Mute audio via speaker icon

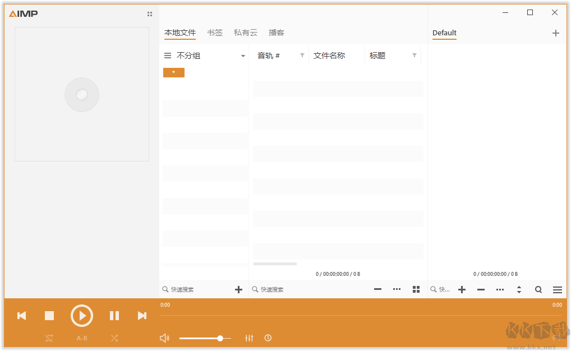pyautogui.click(x=164, y=338)
